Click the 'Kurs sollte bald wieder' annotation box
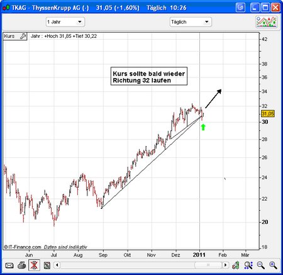 click(x=149, y=76)
